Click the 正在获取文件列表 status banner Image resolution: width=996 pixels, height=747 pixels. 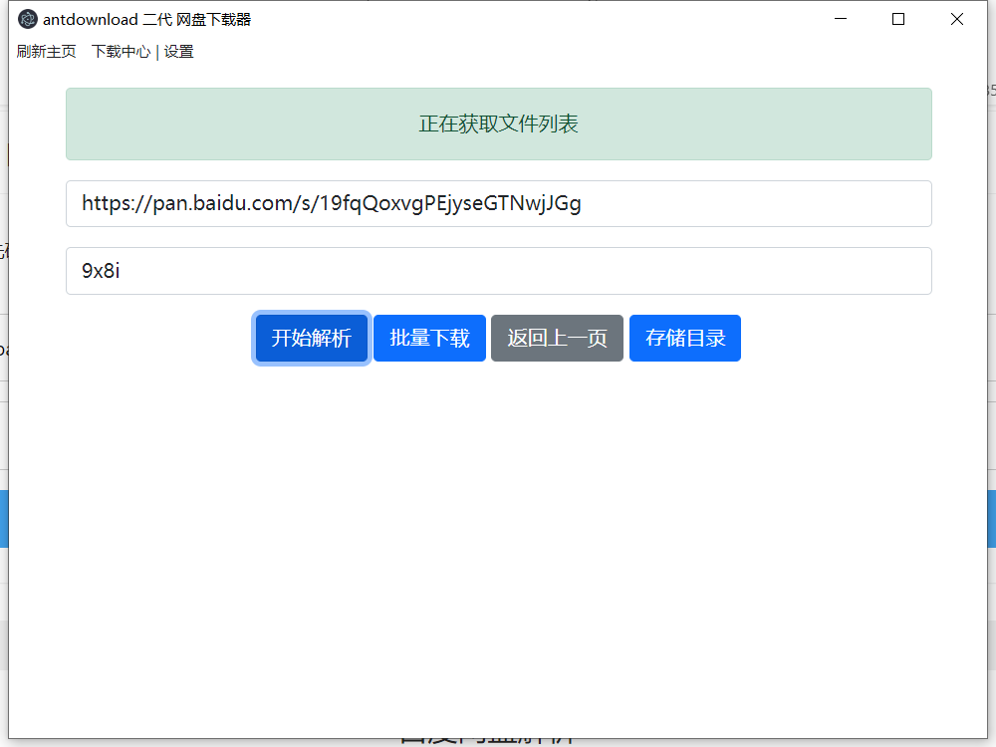pyautogui.click(x=499, y=124)
